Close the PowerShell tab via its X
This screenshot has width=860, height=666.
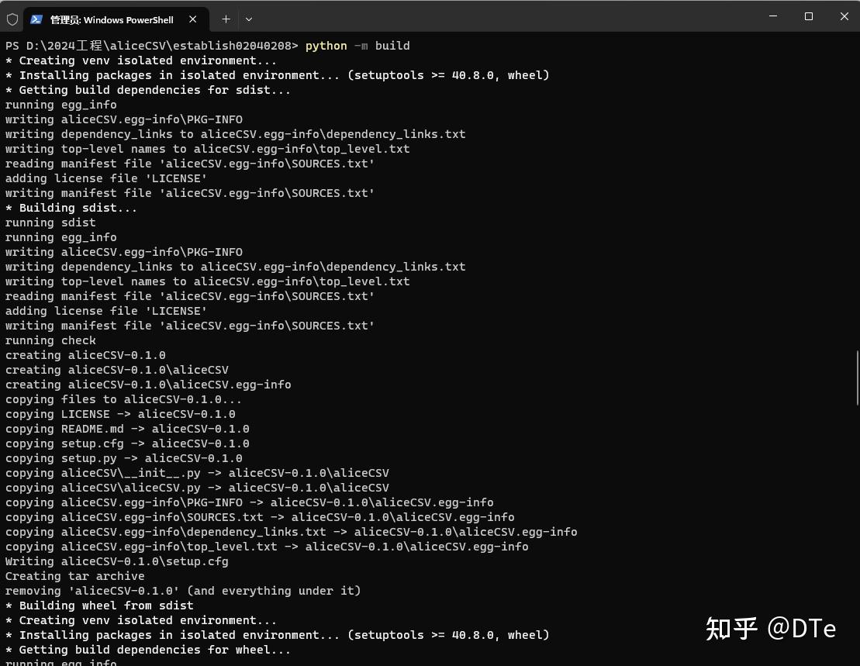pos(193,19)
